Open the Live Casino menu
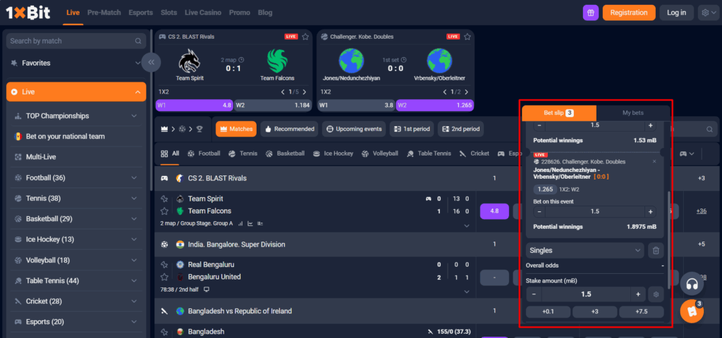The height and width of the screenshot is (338, 722). pyautogui.click(x=202, y=13)
